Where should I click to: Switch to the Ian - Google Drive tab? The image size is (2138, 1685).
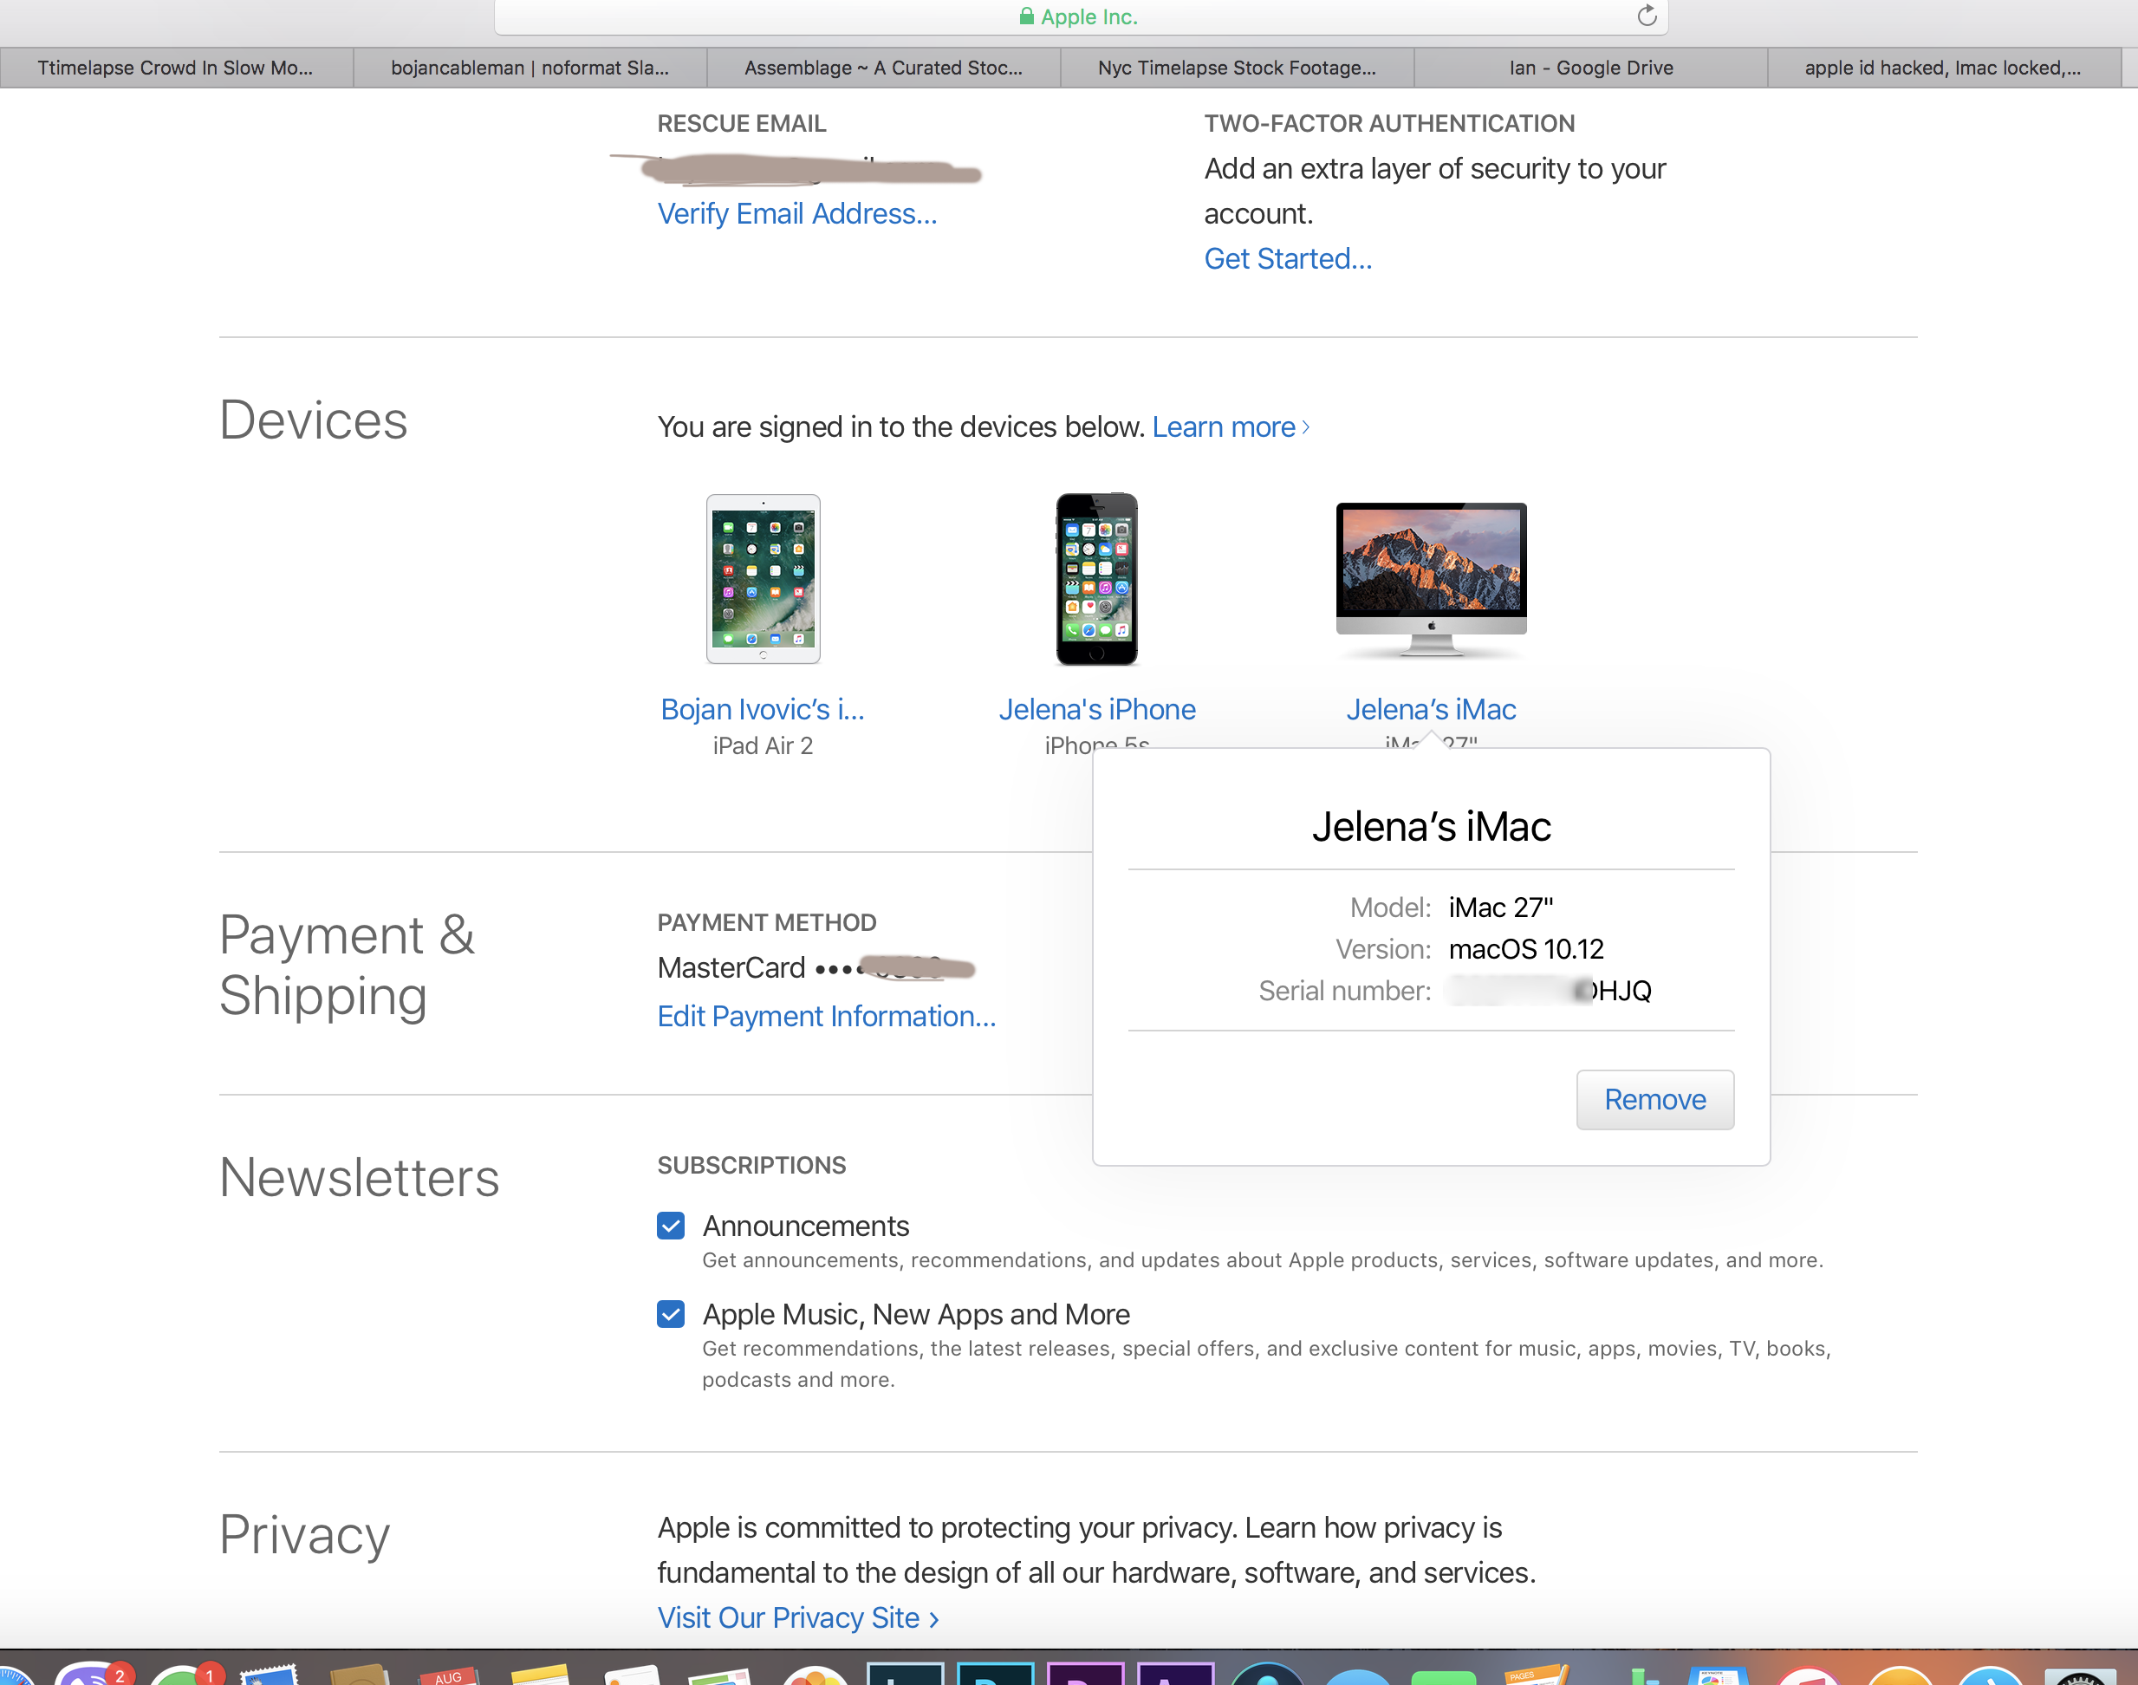[x=1589, y=68]
